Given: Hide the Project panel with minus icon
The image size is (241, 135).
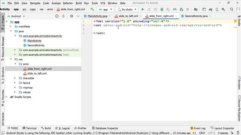Looking at the screenshot, I should pyautogui.click(x=78, y=16).
